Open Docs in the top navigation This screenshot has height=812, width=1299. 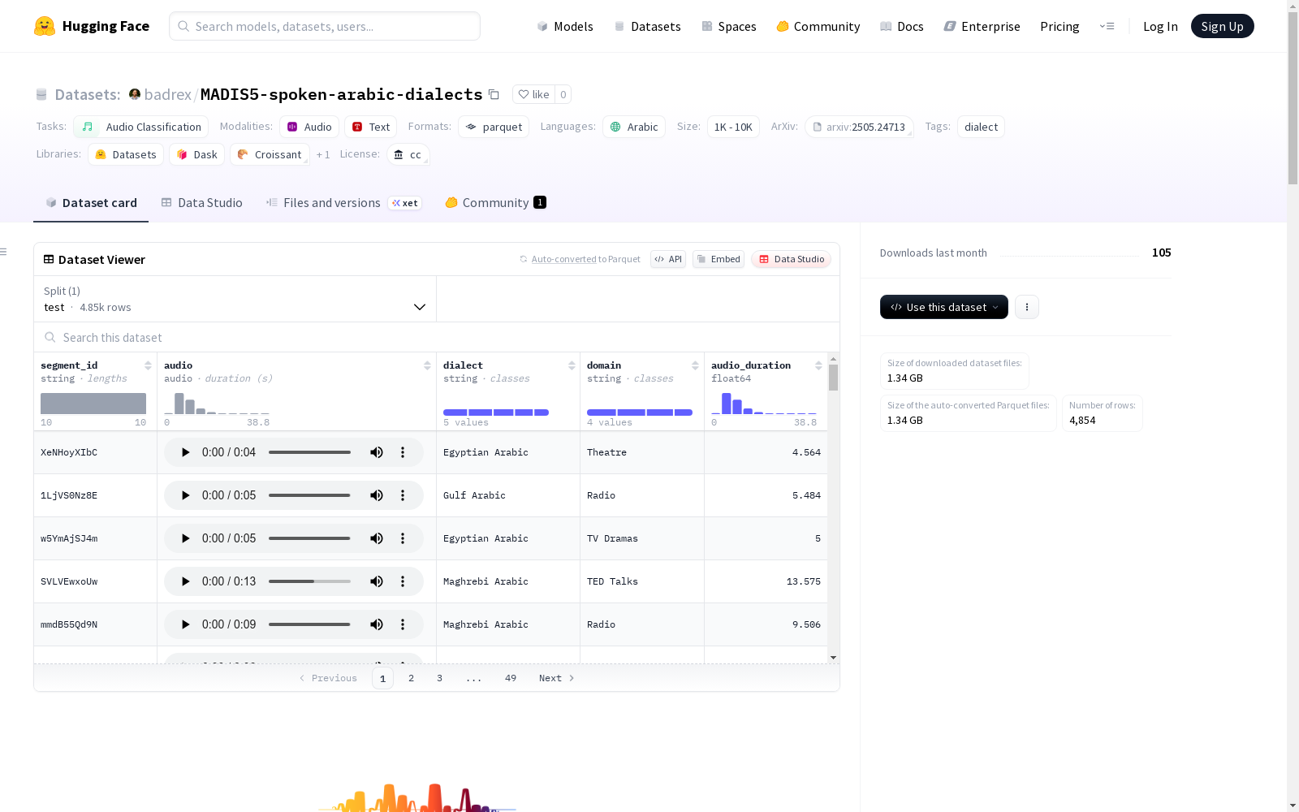(x=902, y=26)
